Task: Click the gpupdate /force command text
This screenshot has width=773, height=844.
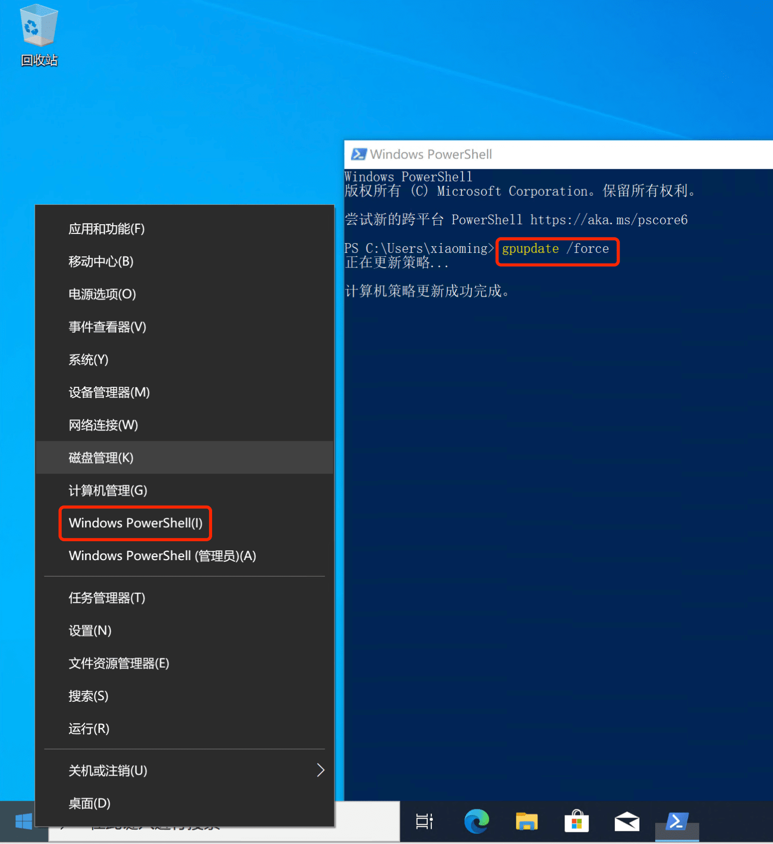Action: [555, 249]
